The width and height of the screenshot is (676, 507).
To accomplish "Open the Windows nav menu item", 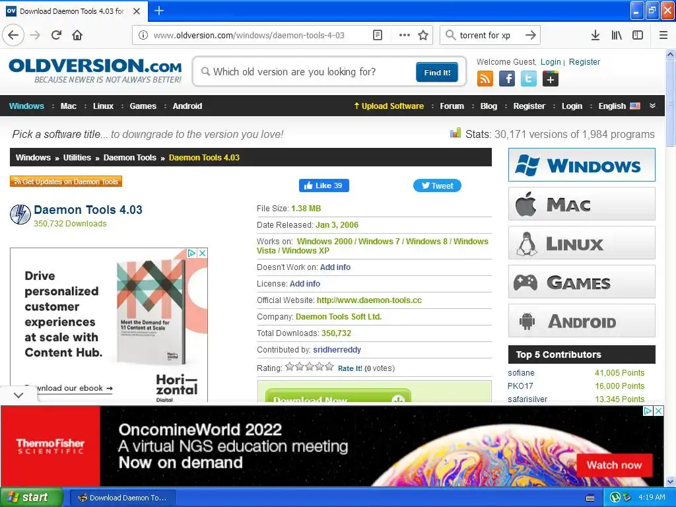I will 26,106.
